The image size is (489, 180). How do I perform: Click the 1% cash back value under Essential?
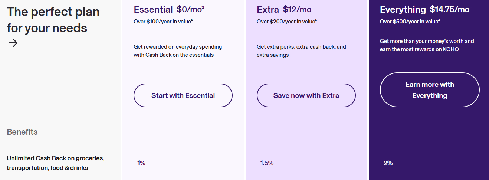pyautogui.click(x=141, y=163)
